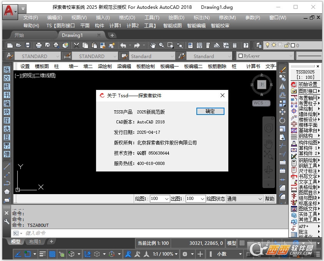Click the Zoom Realtime magnifier icon
The image size is (324, 261).
pyautogui.click(x=161, y=45)
